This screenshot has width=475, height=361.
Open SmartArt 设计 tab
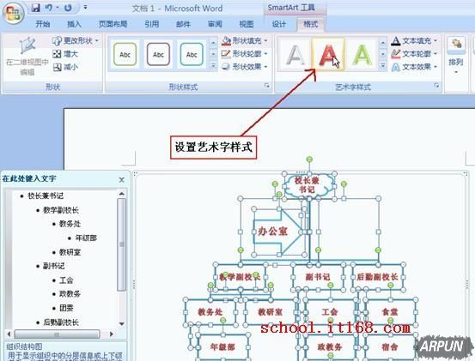pyautogui.click(x=278, y=24)
